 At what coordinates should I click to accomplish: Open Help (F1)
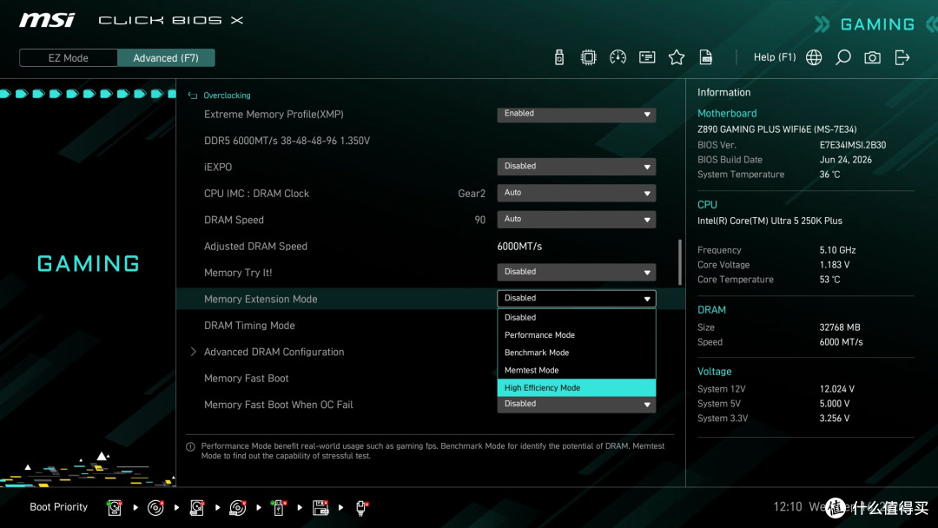[774, 57]
